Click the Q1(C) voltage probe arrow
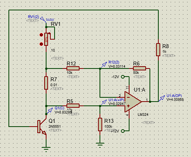This screenshot has width=191, height=157. click(50, 111)
